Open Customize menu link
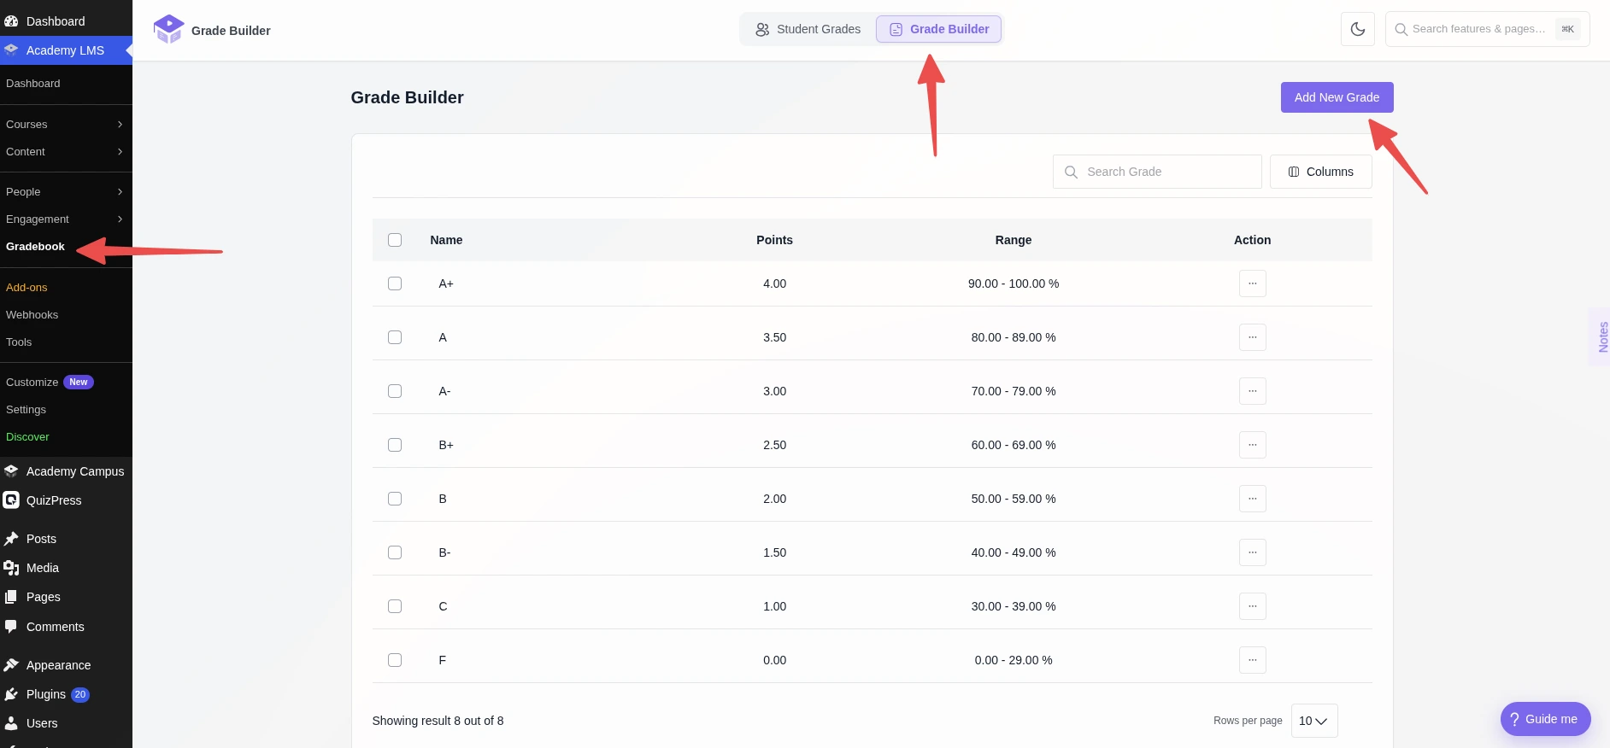Image resolution: width=1610 pixels, height=748 pixels. [x=32, y=383]
